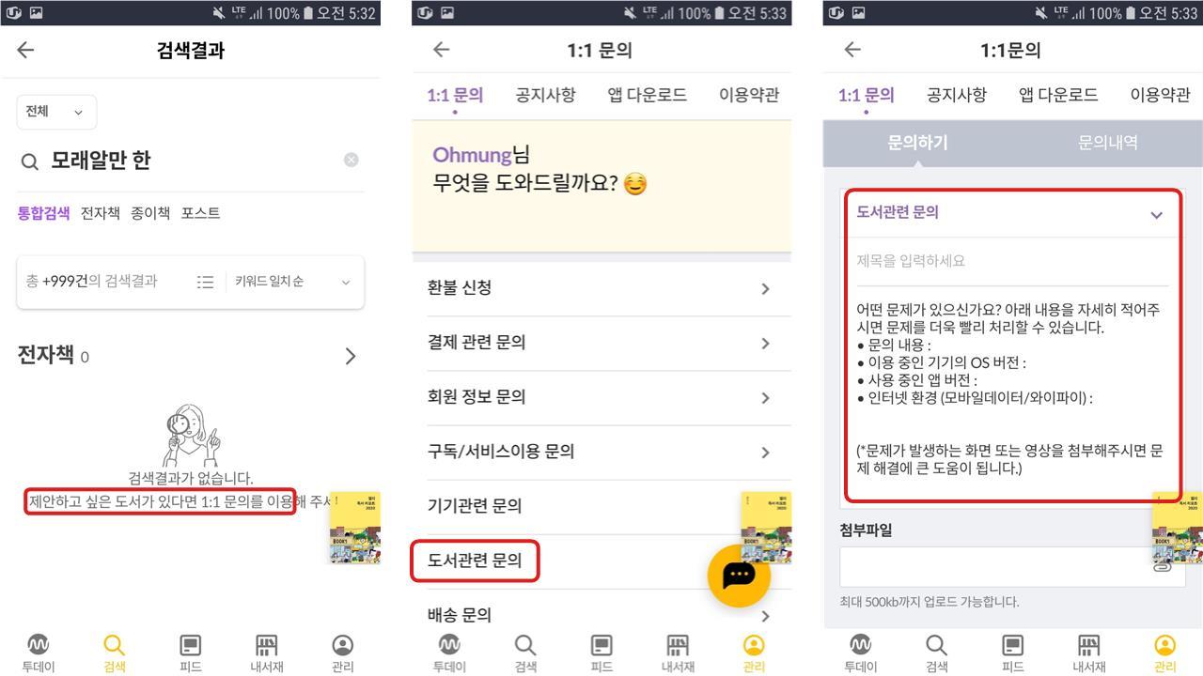
Task: Switch to the 문의내역 tab
Action: pos(1108,143)
